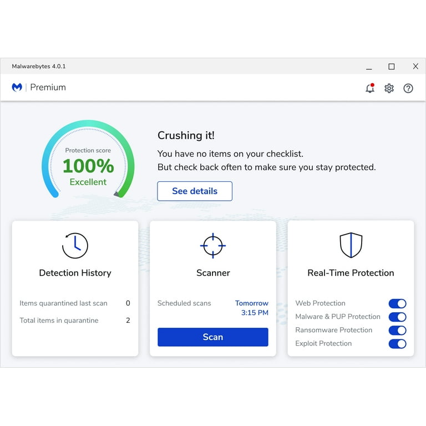Open the Detection History card title
426x426 pixels.
(75, 273)
